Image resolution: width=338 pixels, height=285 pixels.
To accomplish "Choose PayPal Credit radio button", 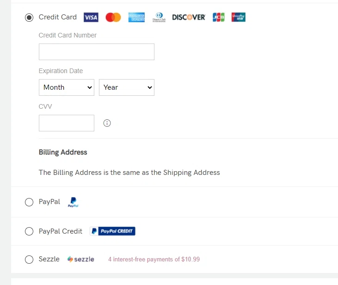I will pos(29,231).
